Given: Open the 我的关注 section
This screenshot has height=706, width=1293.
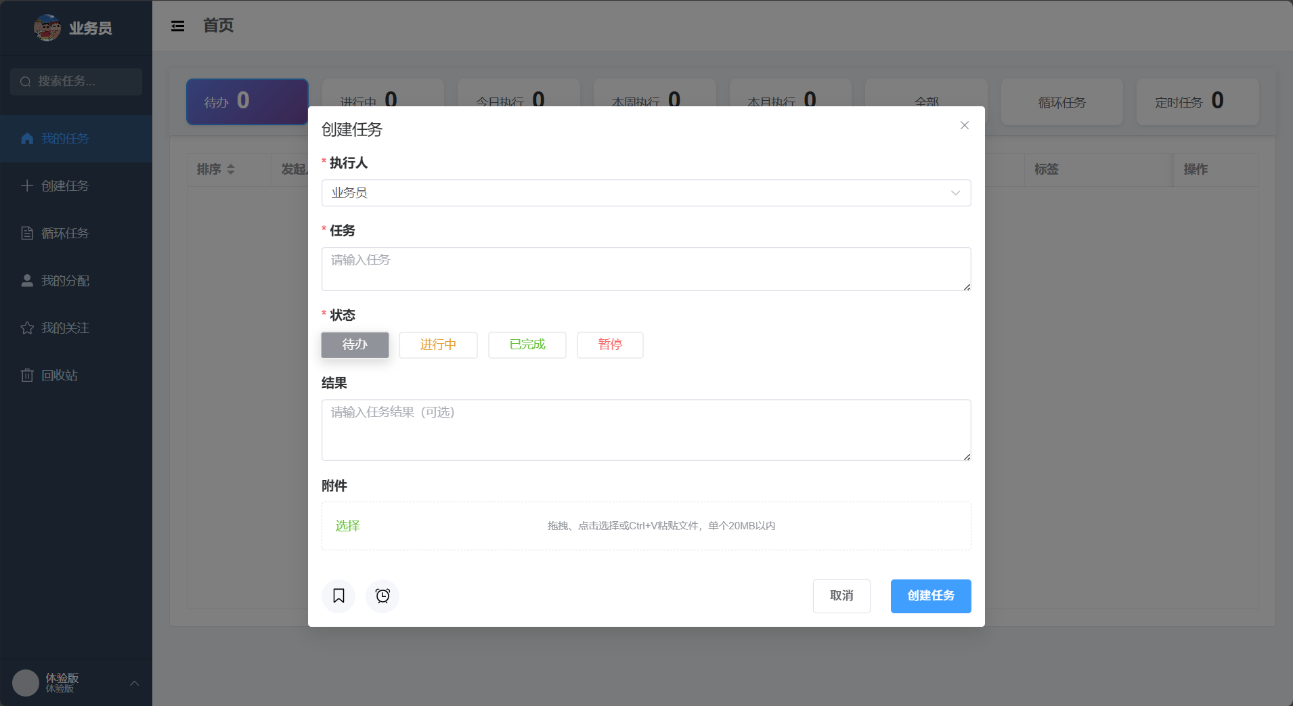Looking at the screenshot, I should 64,328.
